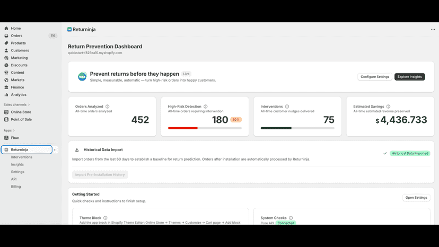Click info icon next to High-Risk Detection
Screen dimensions: 439x247
206,107
